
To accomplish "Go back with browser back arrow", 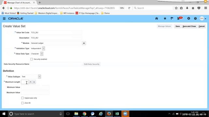I will point(4,8).
